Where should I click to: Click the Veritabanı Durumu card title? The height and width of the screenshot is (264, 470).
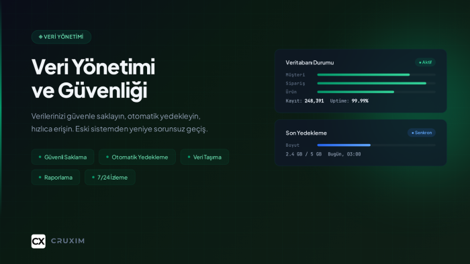pos(310,62)
